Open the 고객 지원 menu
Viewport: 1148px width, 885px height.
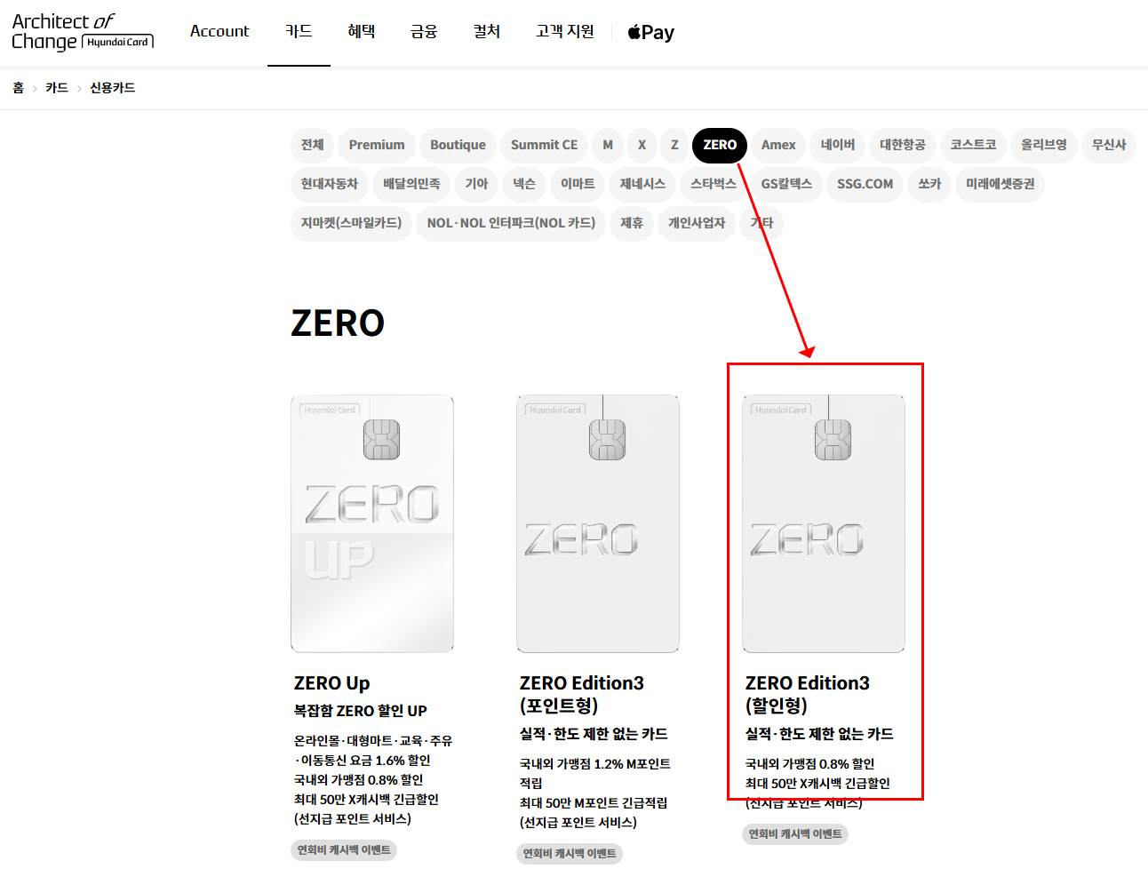click(565, 31)
